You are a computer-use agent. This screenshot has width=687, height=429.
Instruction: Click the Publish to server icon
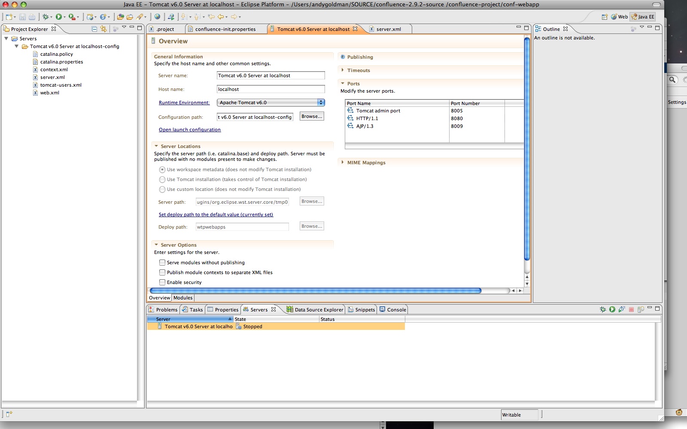(x=641, y=309)
